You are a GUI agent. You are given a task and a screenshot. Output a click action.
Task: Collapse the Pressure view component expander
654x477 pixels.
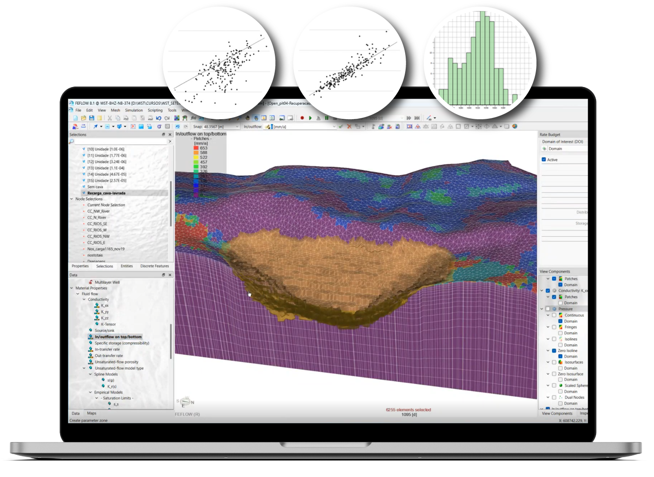(x=542, y=309)
